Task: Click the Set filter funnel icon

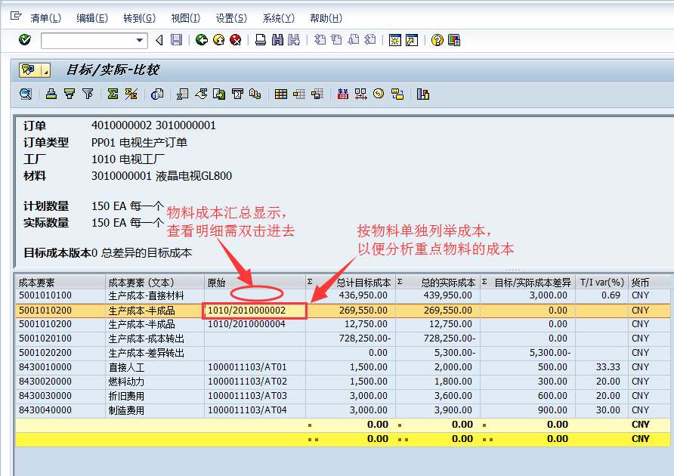Action: pyautogui.click(x=88, y=94)
